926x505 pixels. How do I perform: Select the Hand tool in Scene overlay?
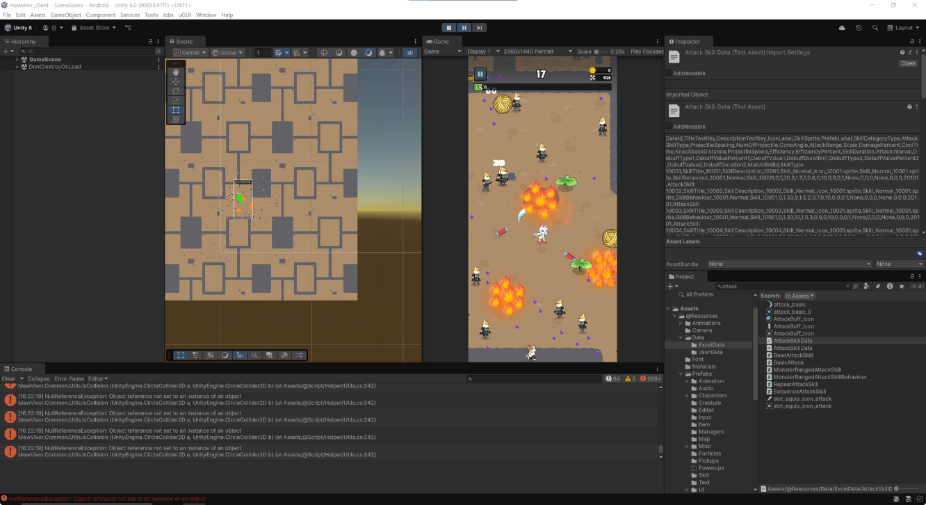click(176, 72)
